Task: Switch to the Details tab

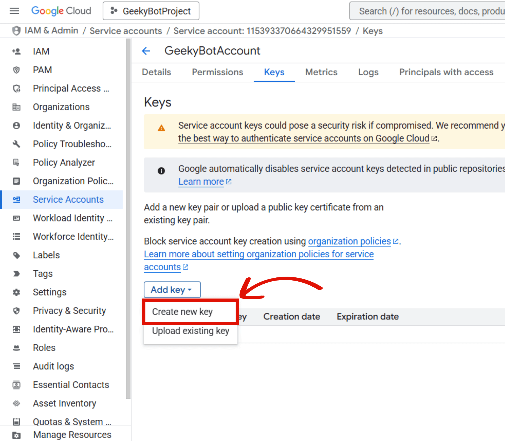Action: coord(156,72)
